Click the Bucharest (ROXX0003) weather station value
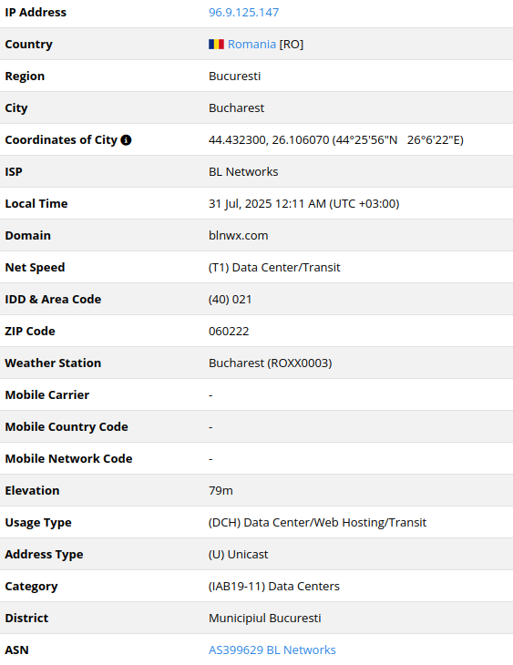 pyautogui.click(x=271, y=363)
